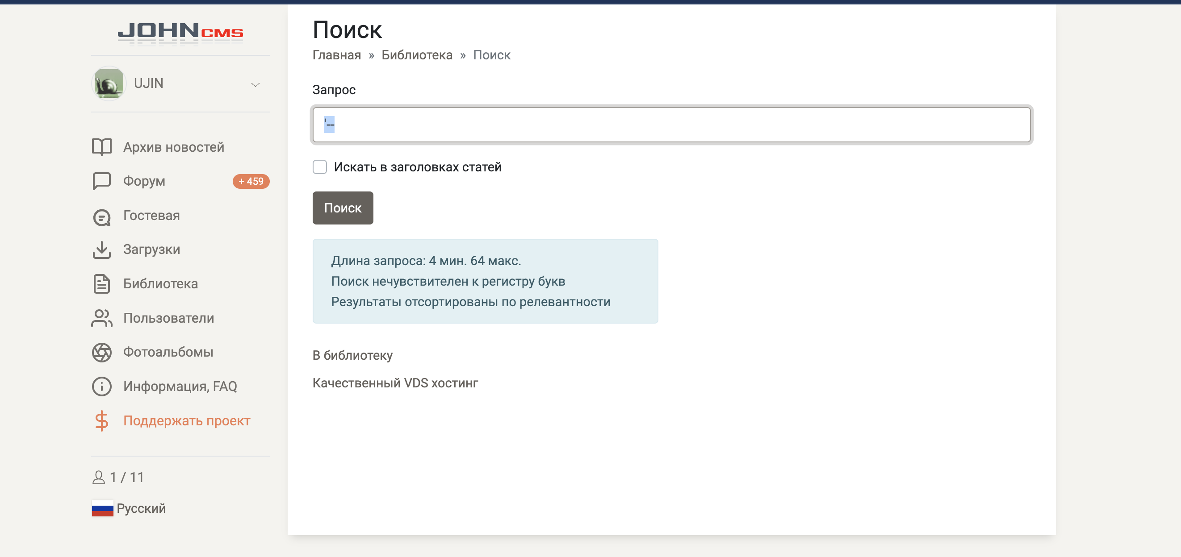Expand the UJIN user menu chevron
The image size is (1181, 557).
coord(255,84)
